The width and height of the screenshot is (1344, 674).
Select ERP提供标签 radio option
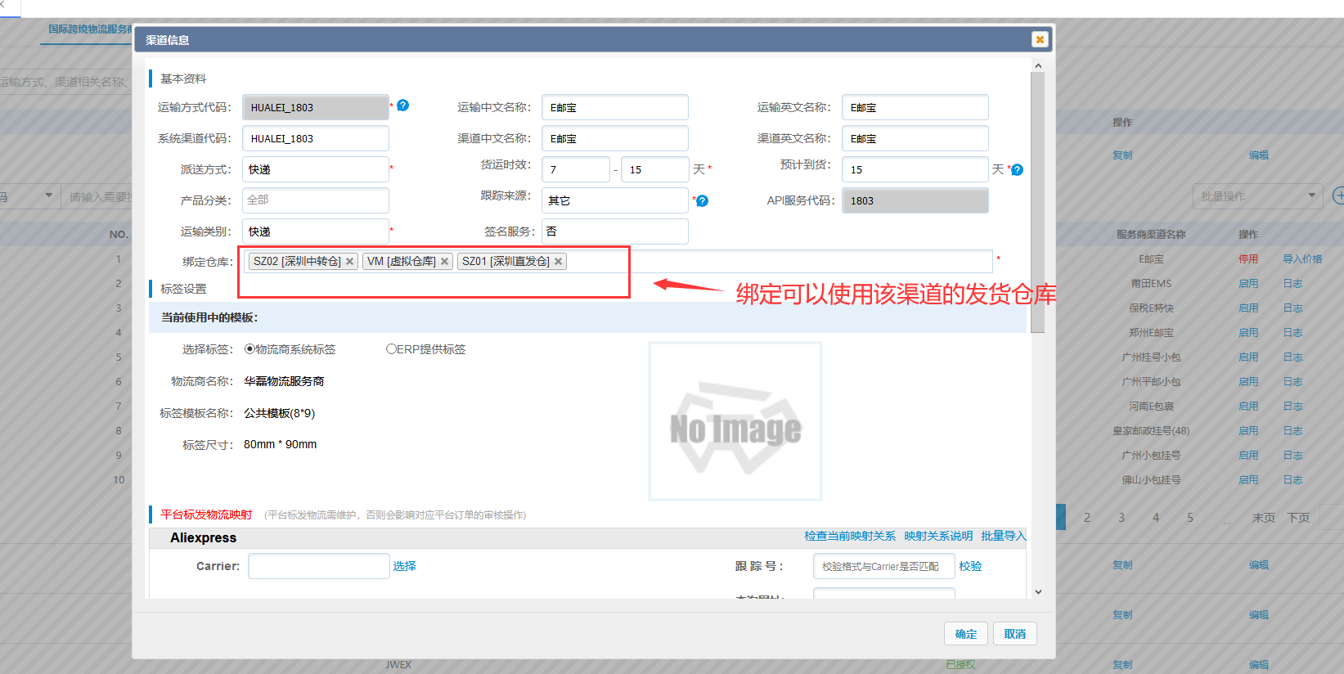coord(391,349)
